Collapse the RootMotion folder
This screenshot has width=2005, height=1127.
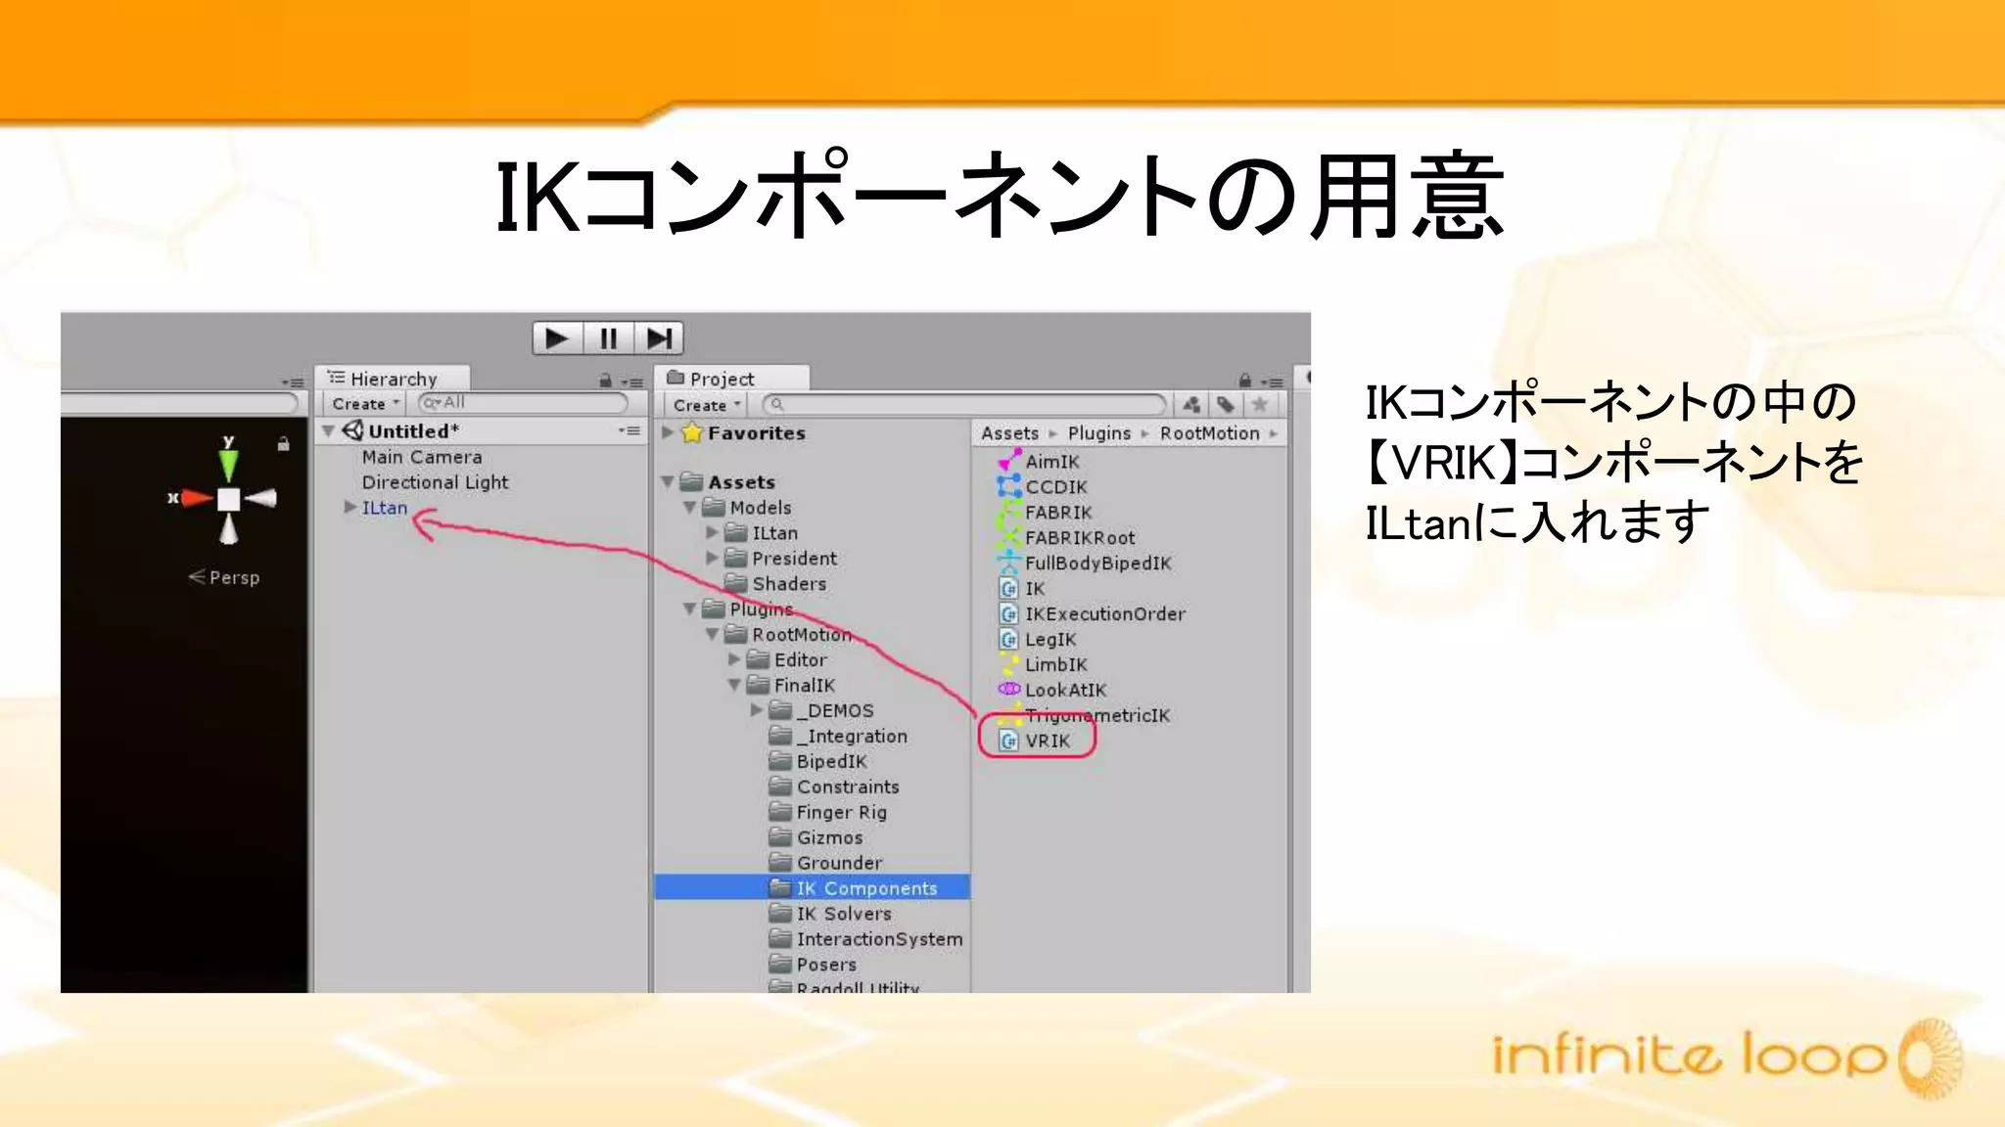(x=713, y=634)
